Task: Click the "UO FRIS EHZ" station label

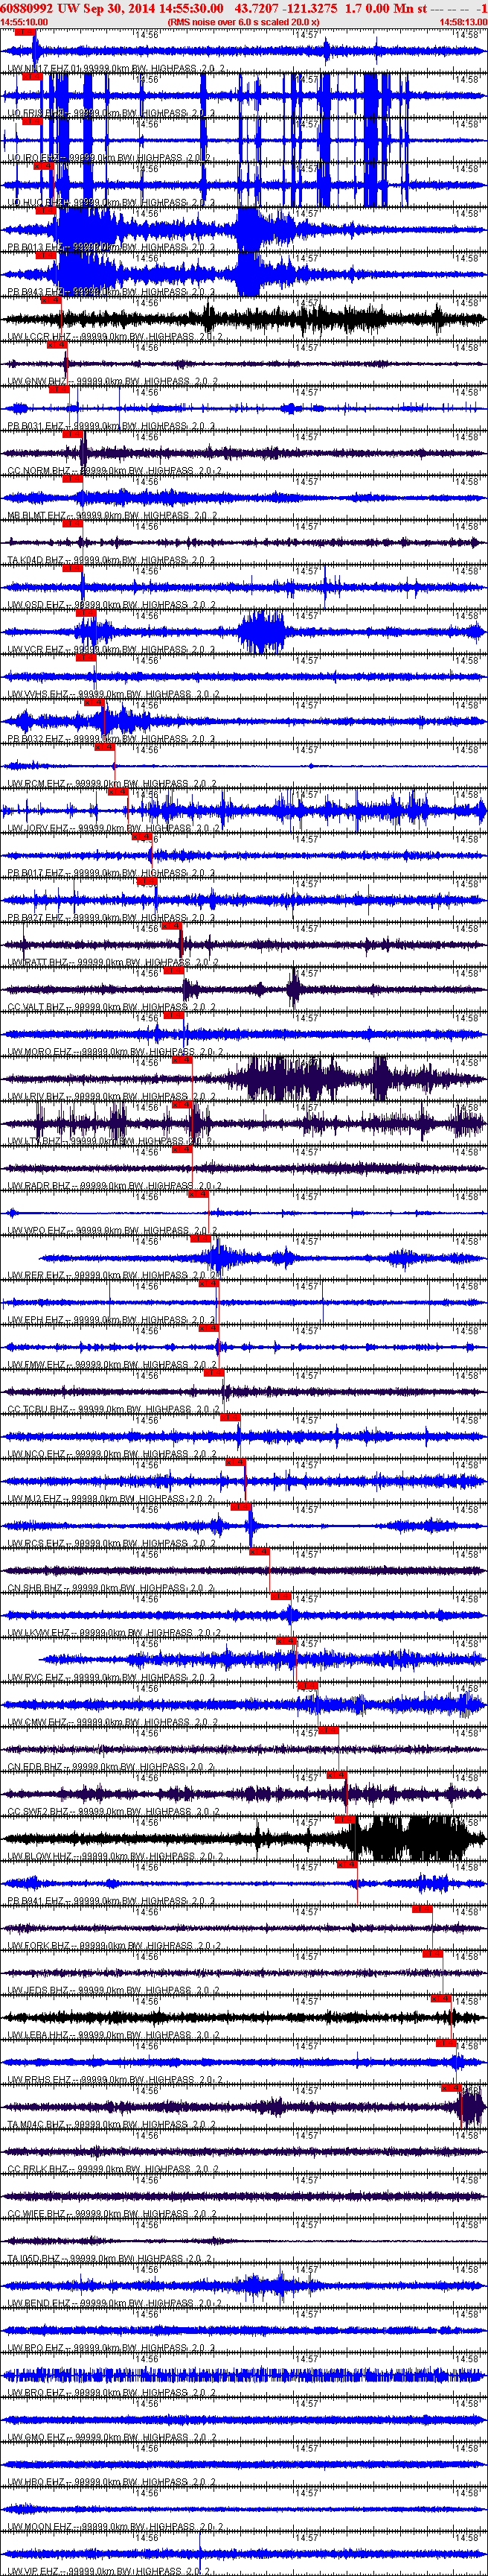Action: [36, 114]
